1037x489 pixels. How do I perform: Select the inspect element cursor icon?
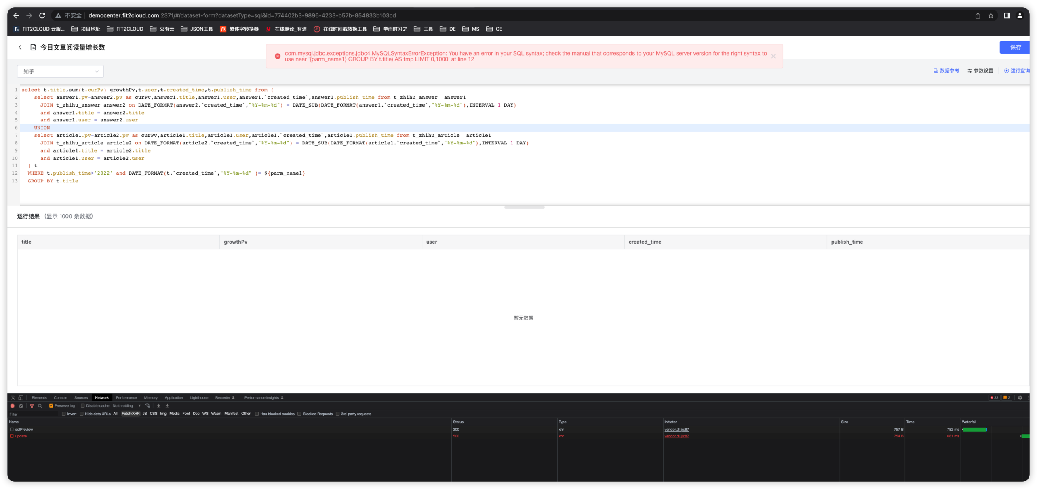point(13,397)
